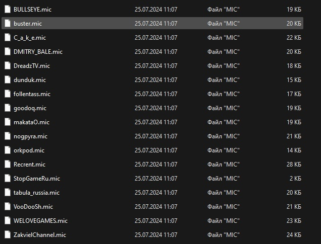
Task: Click the WELOVEGAMES.mic file name
Action: pos(40,220)
